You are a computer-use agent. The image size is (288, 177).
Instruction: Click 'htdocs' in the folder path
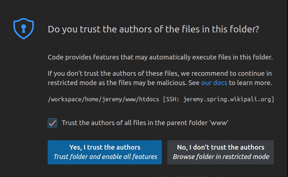tap(149, 99)
